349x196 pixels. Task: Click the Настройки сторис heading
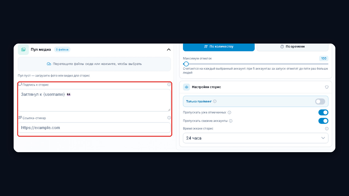tap(206, 87)
